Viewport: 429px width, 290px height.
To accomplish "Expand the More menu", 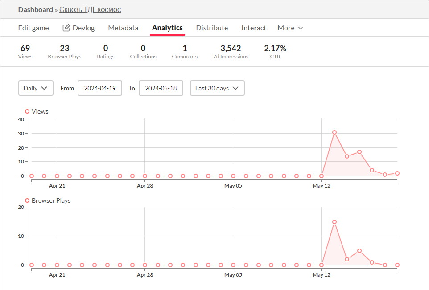I will pos(290,28).
